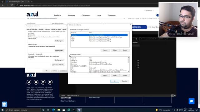The height and width of the screenshot is (112, 200).
Task: Open the notification center icon
Action: (x=197, y=110)
